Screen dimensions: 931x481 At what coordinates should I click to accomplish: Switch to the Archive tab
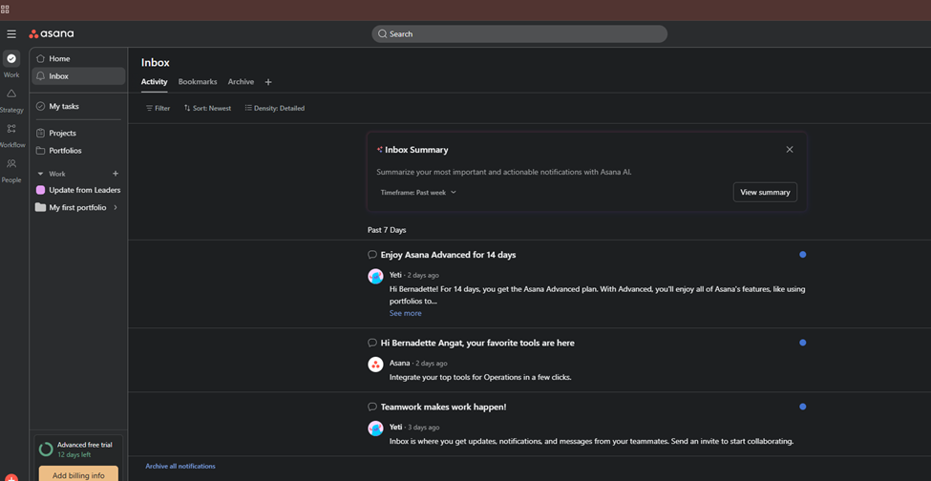click(x=241, y=82)
